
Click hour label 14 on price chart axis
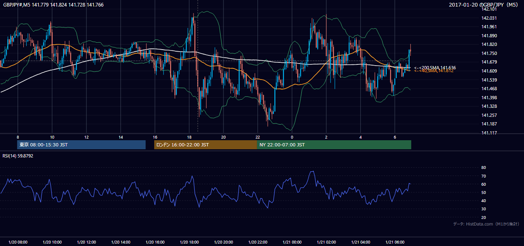(x=121, y=137)
